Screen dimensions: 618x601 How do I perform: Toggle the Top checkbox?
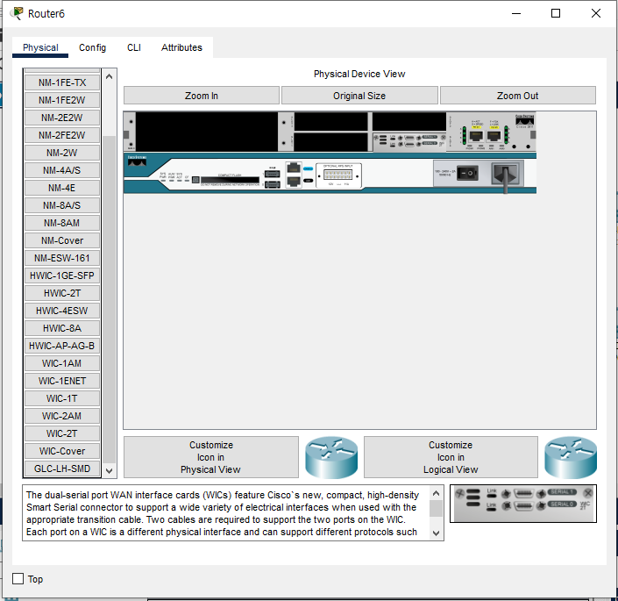18,578
